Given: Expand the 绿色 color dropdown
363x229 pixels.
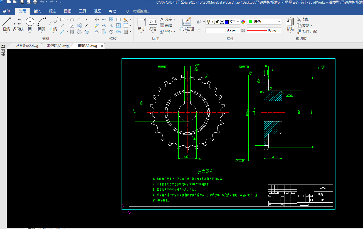Looking at the screenshot, I should pos(279,22).
